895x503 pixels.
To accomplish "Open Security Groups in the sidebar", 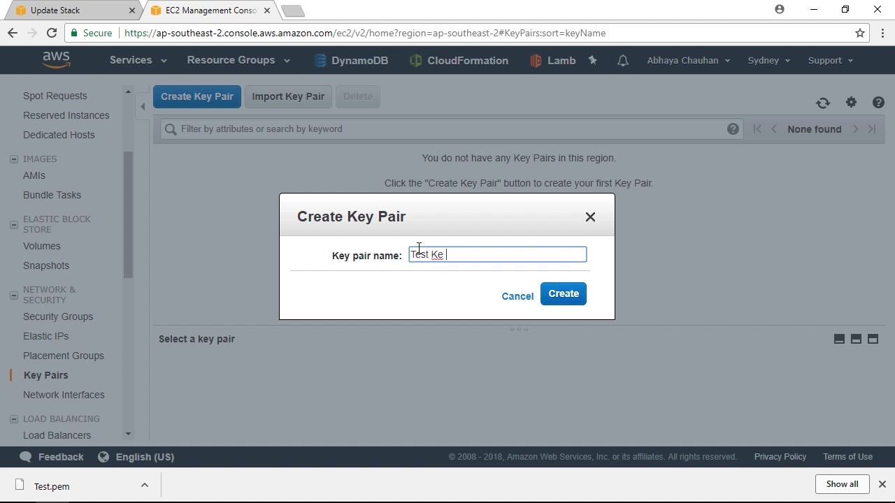I will point(58,316).
